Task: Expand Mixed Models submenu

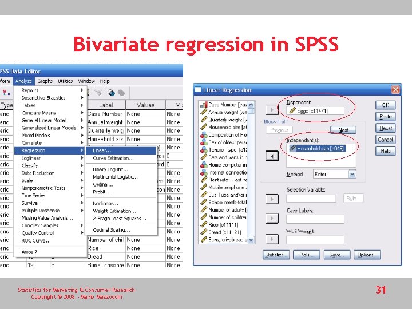Action: pos(50,136)
